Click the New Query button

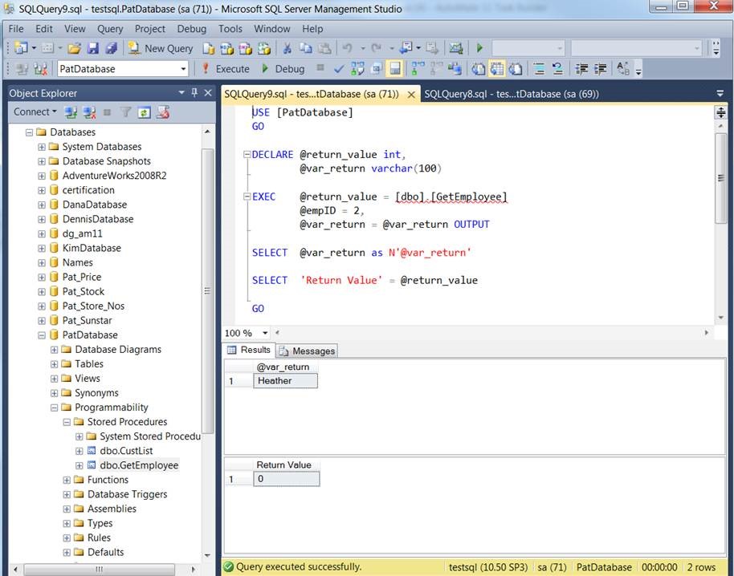161,48
